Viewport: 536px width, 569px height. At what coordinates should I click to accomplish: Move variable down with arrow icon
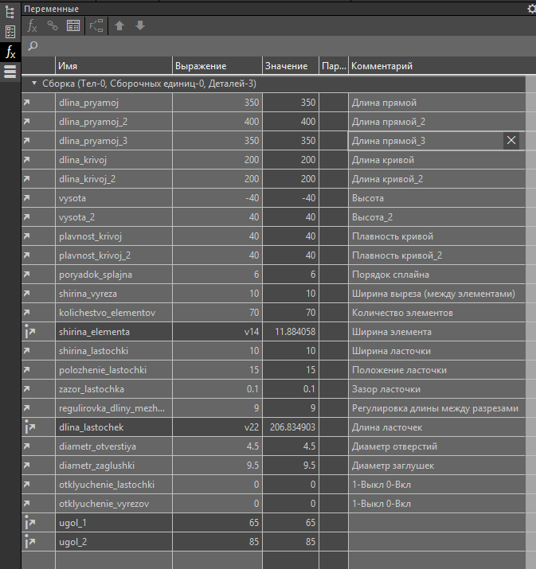(140, 25)
